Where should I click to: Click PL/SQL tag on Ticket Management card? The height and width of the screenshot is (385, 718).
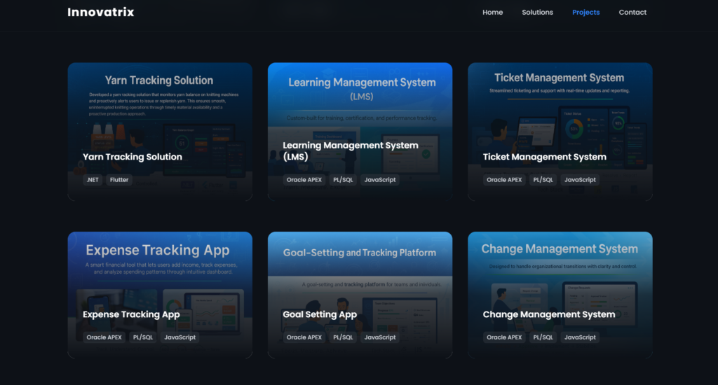pos(543,180)
